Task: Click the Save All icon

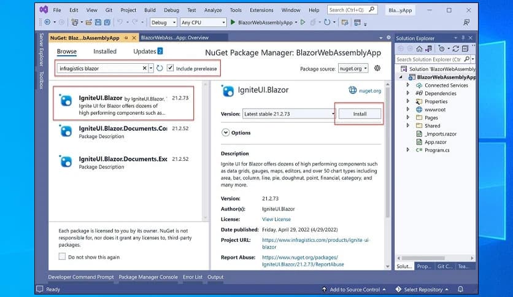Action: pyautogui.click(x=107, y=22)
